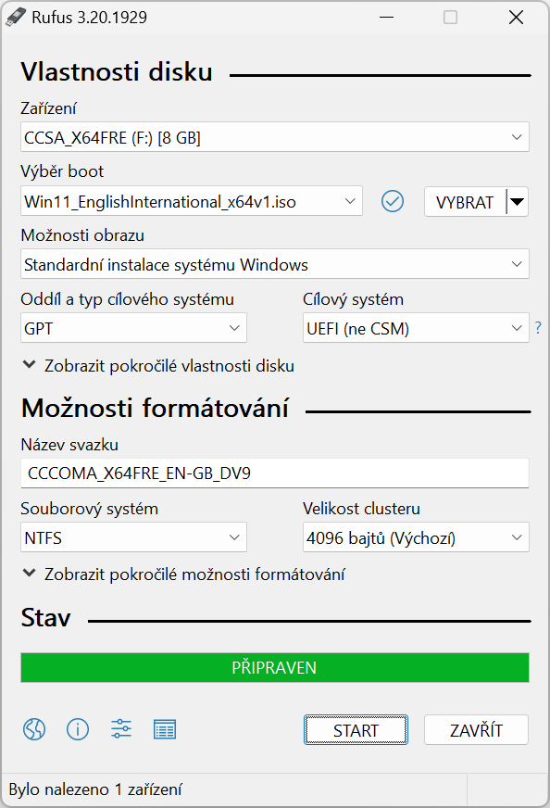Click the Rufus USB drive title icon
This screenshot has height=808, width=550.
click(x=16, y=17)
